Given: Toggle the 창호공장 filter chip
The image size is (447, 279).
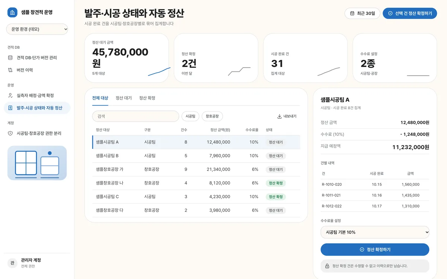Looking at the screenshot, I should coord(212,116).
